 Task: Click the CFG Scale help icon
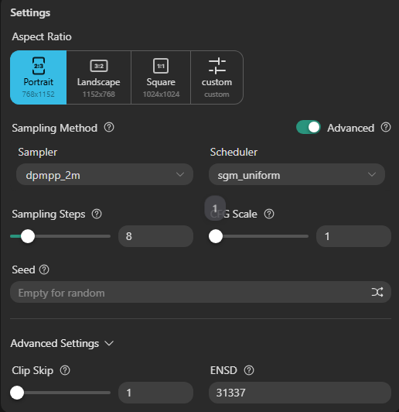click(x=269, y=214)
